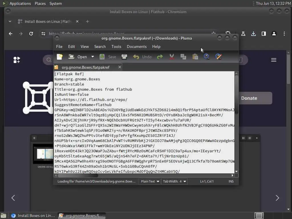Click the Ln 1, Col 1 status entry
The width and height of the screenshot is (292, 219).
click(207, 181)
